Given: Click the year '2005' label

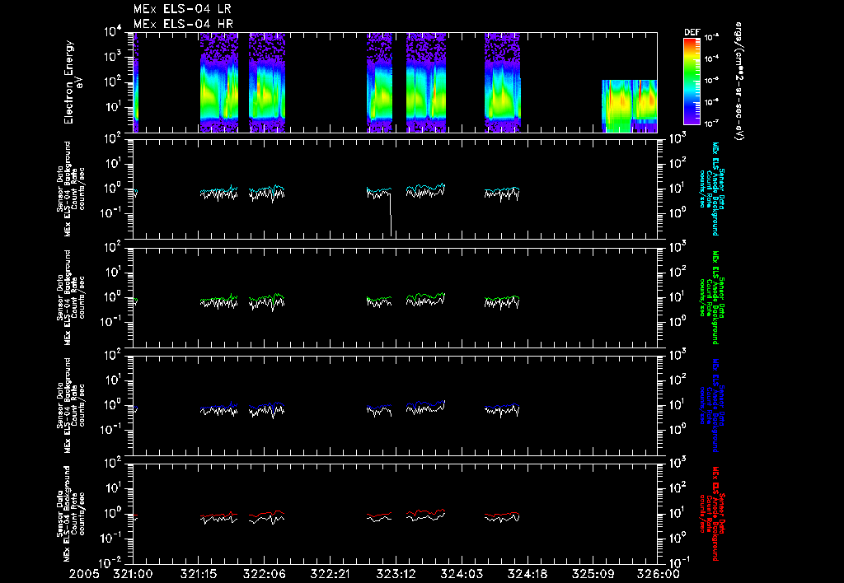Looking at the screenshot, I should 84,575.
